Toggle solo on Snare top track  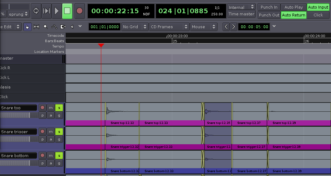pos(59,108)
